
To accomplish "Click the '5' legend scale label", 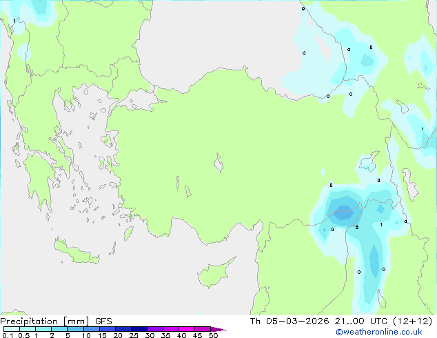I will [x=68, y=335].
